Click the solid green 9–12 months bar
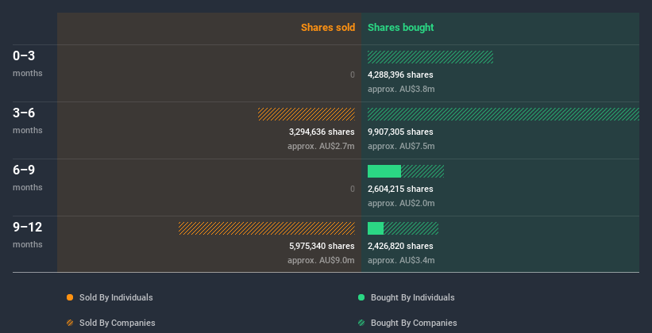 376,228
